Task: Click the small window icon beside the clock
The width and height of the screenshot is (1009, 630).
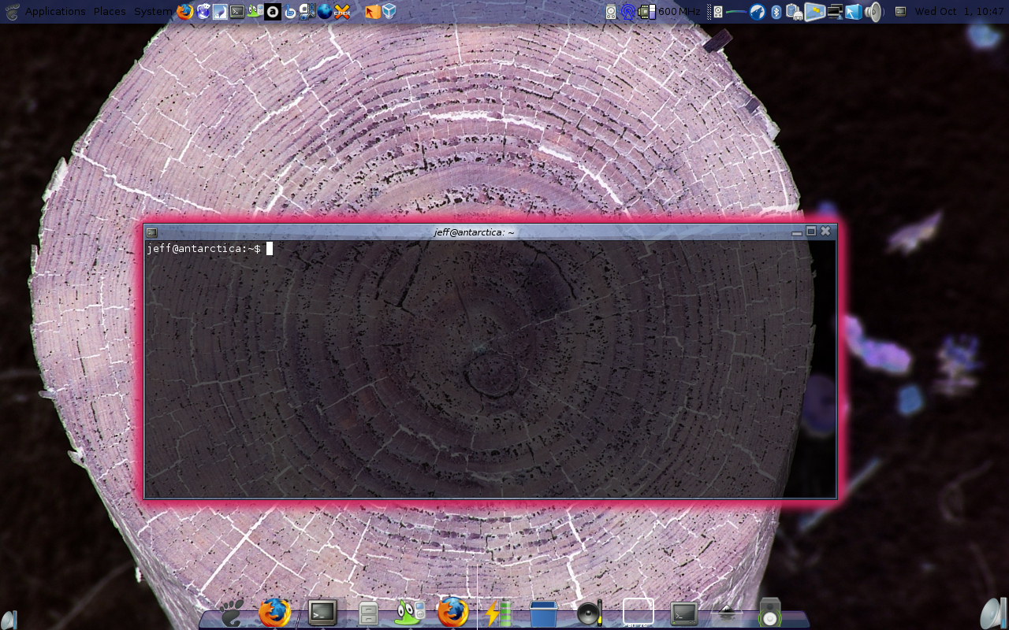Action: coord(900,12)
